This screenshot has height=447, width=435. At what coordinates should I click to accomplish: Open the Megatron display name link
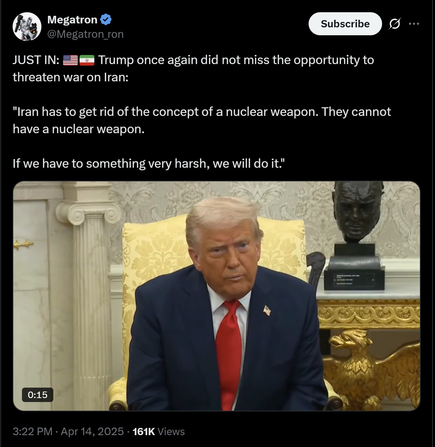tap(72, 19)
